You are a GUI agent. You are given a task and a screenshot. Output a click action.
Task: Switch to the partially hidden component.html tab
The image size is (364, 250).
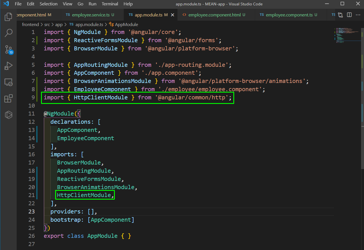pos(38,15)
